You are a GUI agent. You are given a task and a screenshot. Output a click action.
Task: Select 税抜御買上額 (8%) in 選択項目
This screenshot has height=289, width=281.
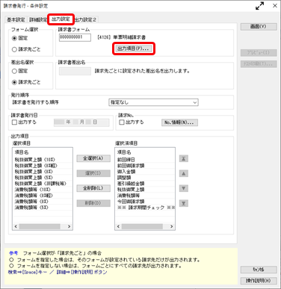click(x=43, y=172)
